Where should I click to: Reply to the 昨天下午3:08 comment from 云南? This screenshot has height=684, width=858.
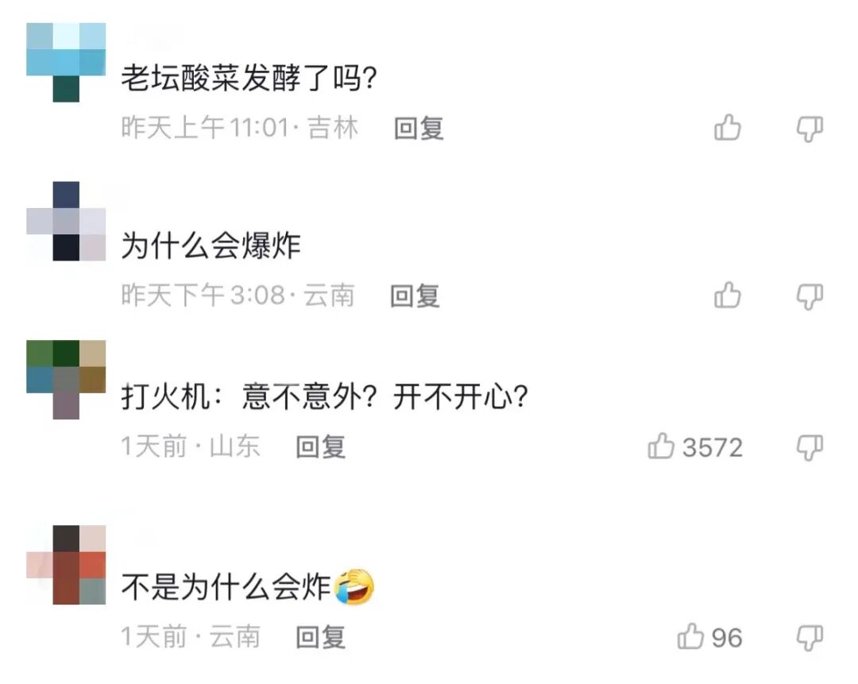pyautogui.click(x=415, y=296)
